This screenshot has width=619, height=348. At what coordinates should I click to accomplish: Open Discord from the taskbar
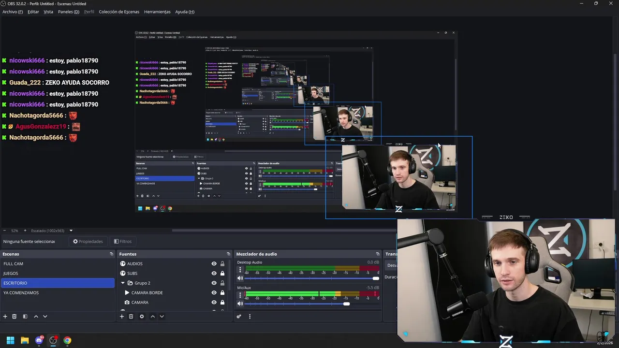39,340
